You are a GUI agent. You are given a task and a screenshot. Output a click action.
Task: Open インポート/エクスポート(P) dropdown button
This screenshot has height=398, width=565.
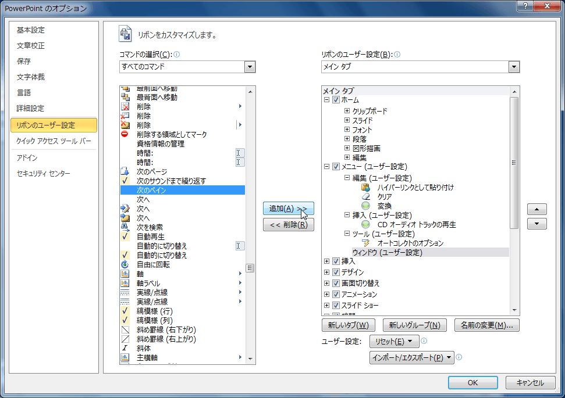[411, 357]
